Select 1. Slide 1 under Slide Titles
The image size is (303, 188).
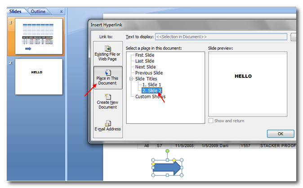151,85
